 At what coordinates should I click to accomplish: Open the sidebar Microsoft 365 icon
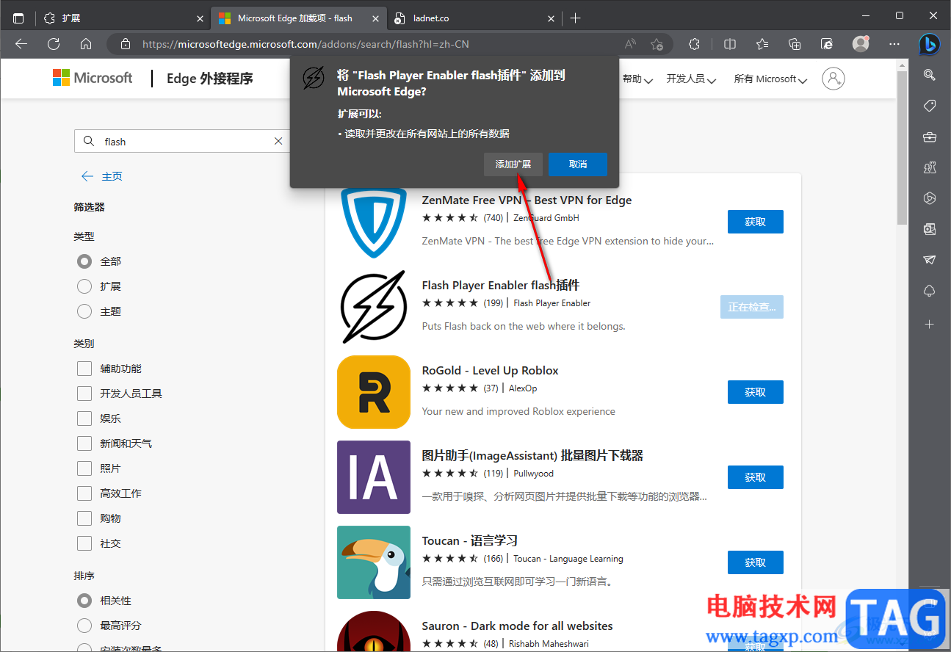coord(929,198)
